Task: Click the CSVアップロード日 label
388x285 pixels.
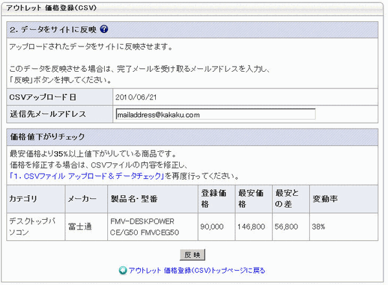Action: pyautogui.click(x=43, y=97)
